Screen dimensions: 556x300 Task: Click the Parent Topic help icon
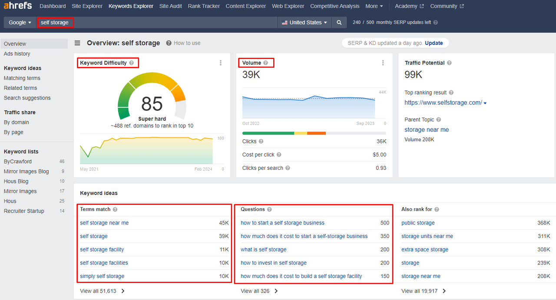pyautogui.click(x=438, y=119)
